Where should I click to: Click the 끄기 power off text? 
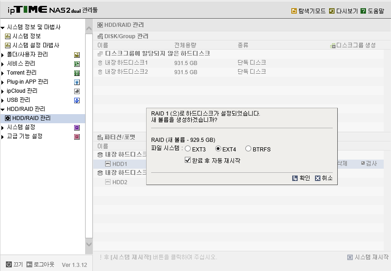click(18, 264)
